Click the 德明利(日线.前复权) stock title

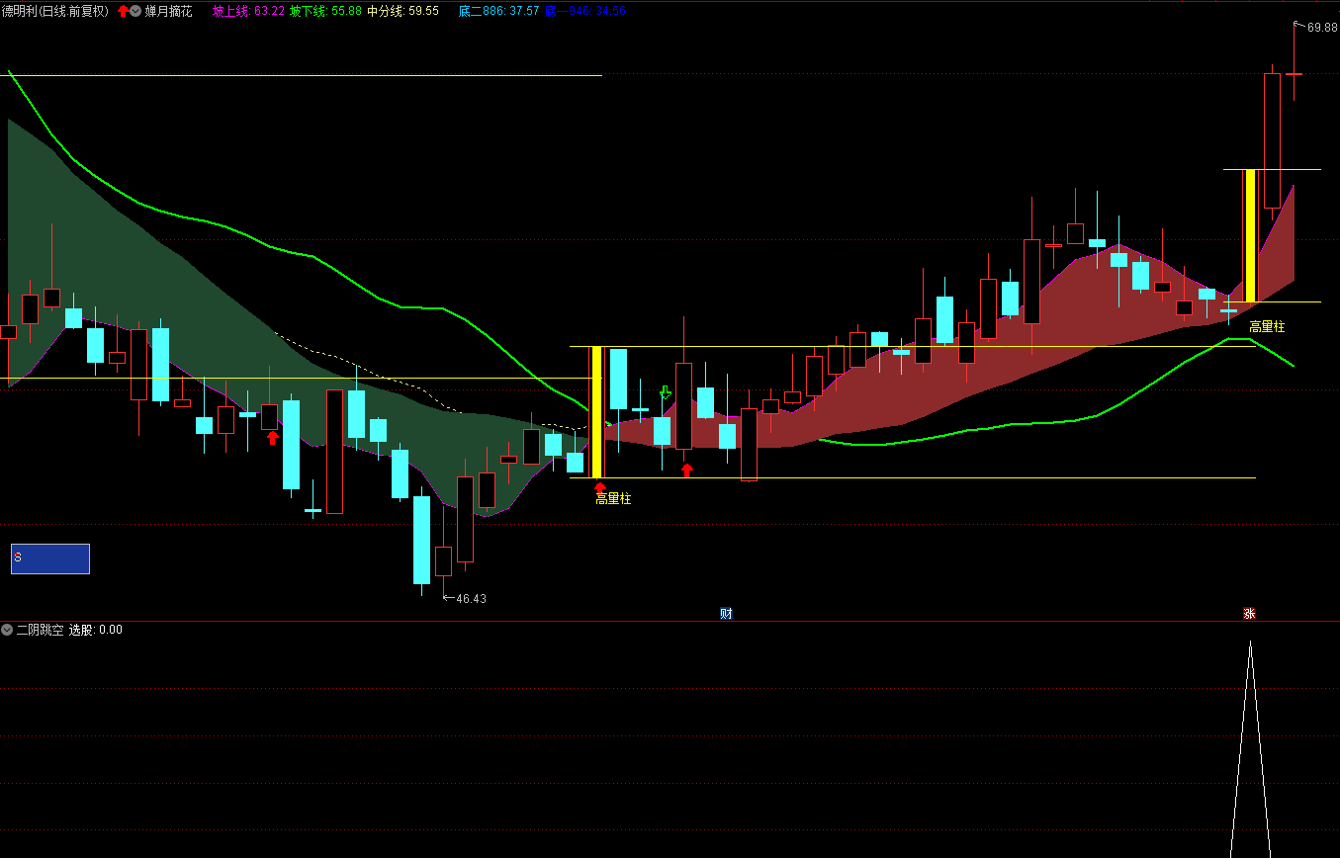pyautogui.click(x=55, y=11)
